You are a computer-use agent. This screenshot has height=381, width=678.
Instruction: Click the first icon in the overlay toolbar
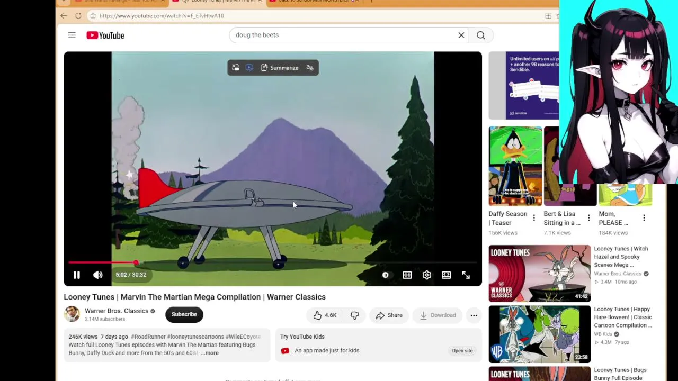click(236, 68)
